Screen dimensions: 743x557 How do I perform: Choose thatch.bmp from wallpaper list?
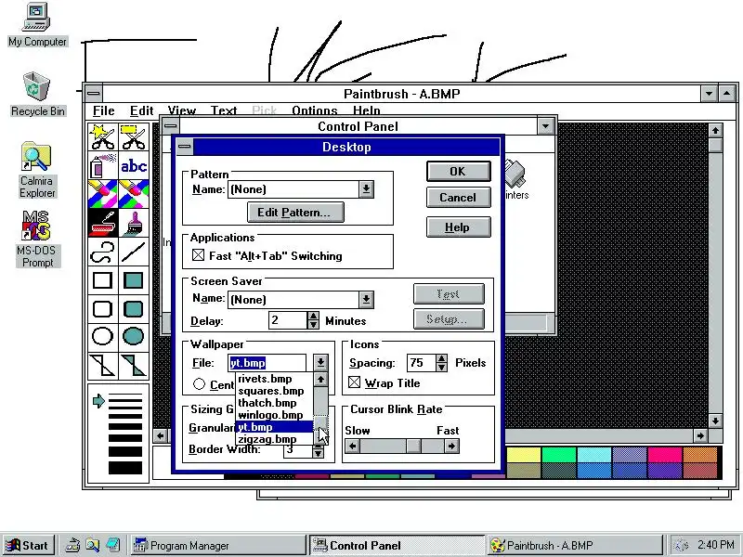click(274, 403)
